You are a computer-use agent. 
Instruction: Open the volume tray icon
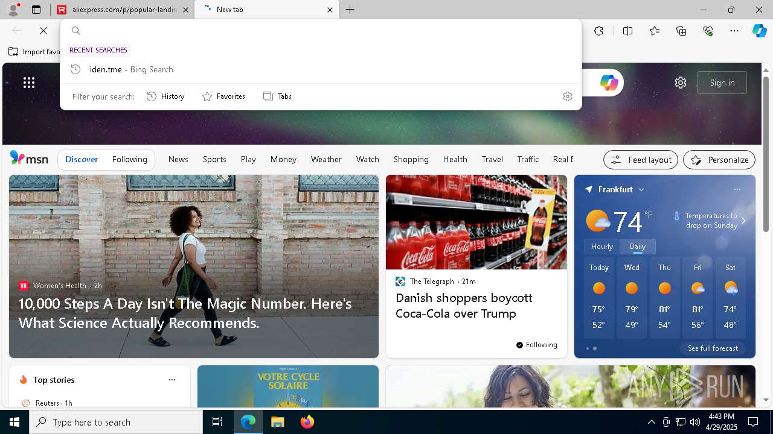(694, 422)
